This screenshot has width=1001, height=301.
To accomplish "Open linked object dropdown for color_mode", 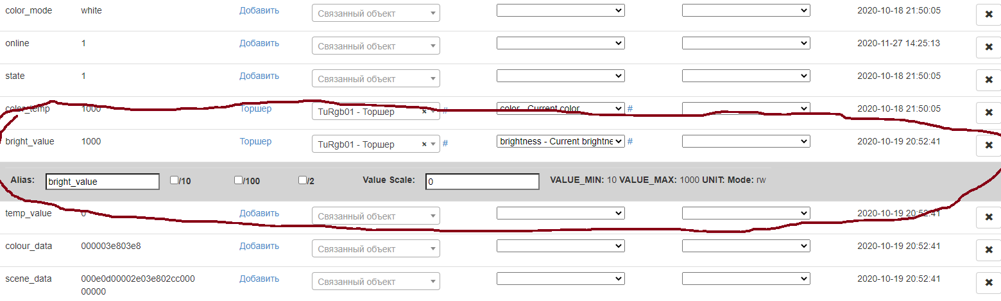I will pyautogui.click(x=375, y=13).
